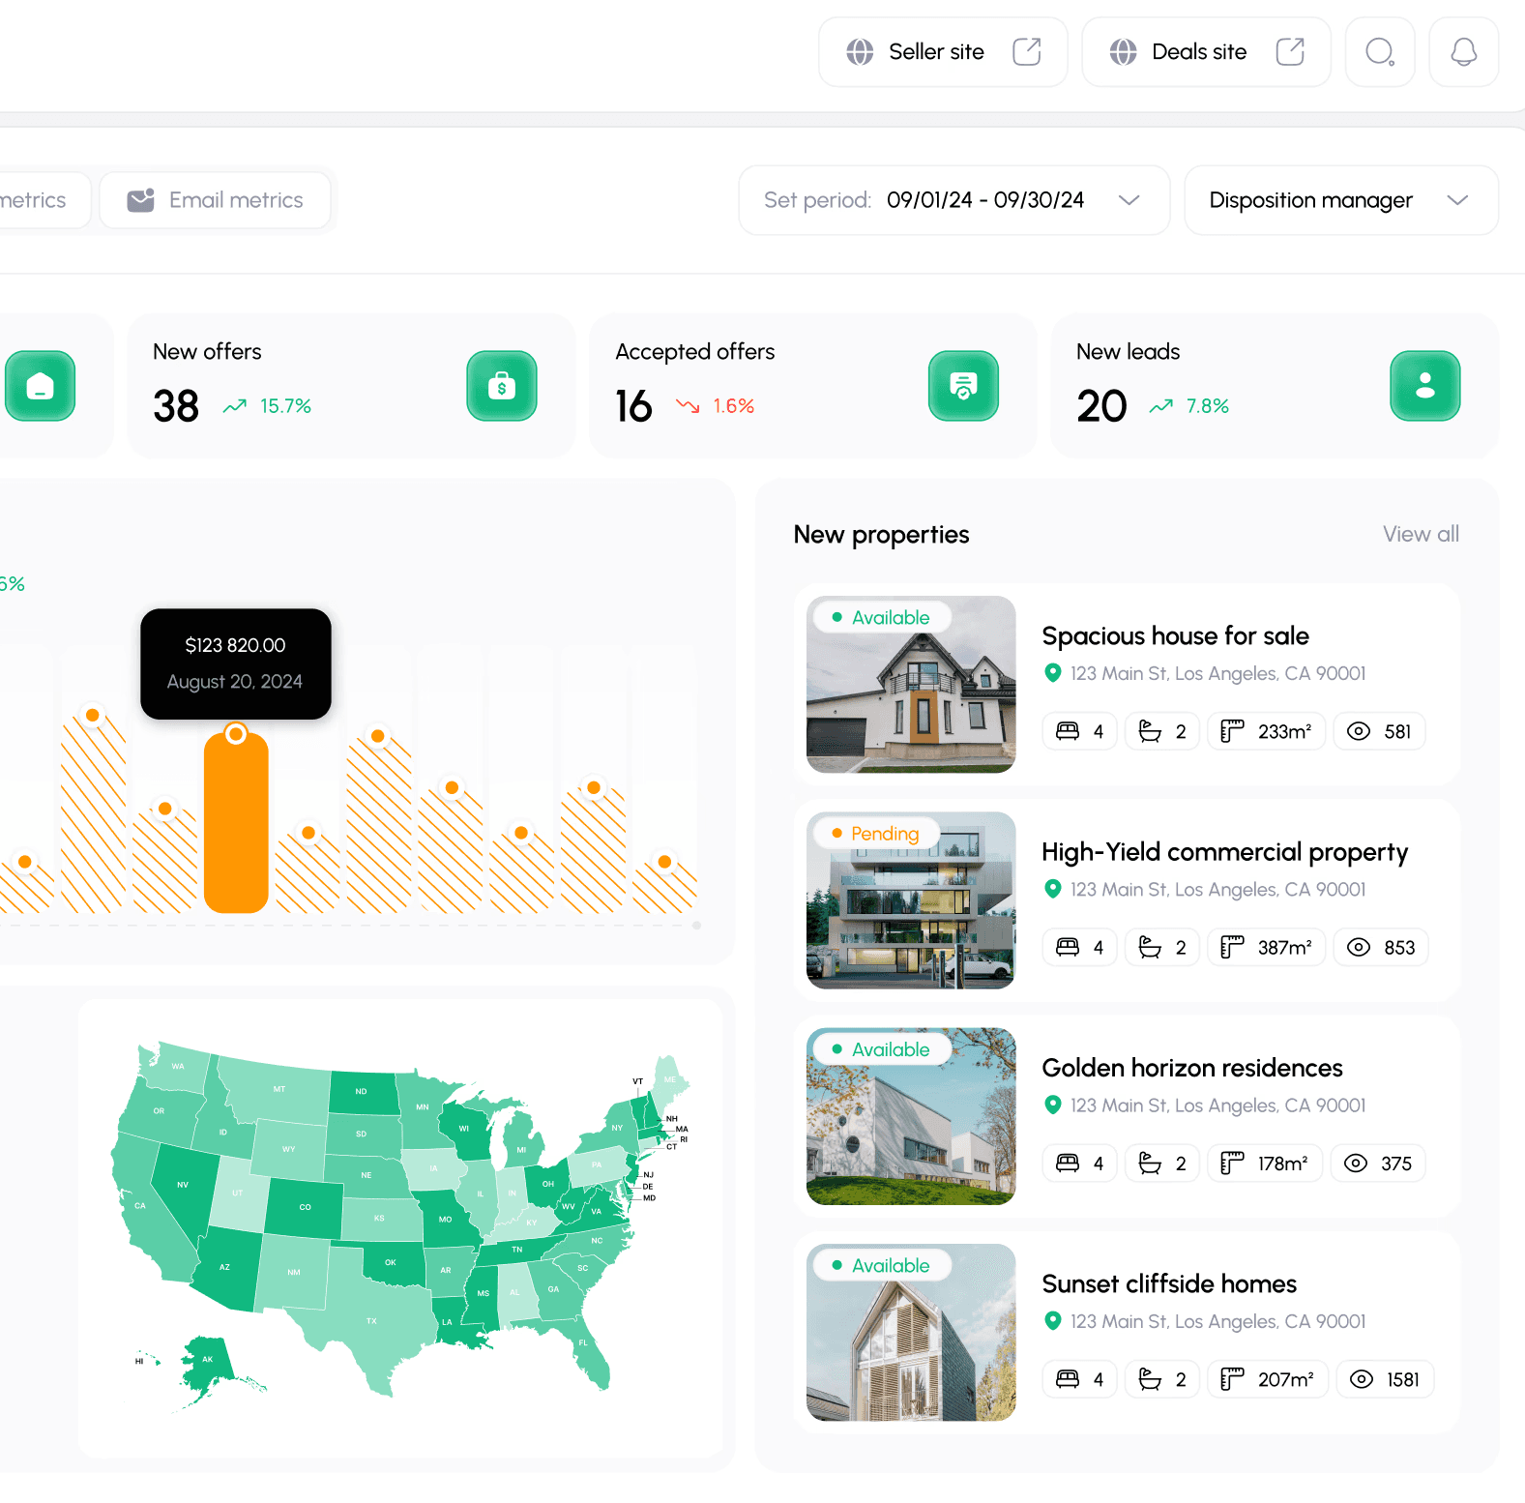Click the Accepted offers 1.6% decrease
The image size is (1525, 1503).
[x=716, y=406]
